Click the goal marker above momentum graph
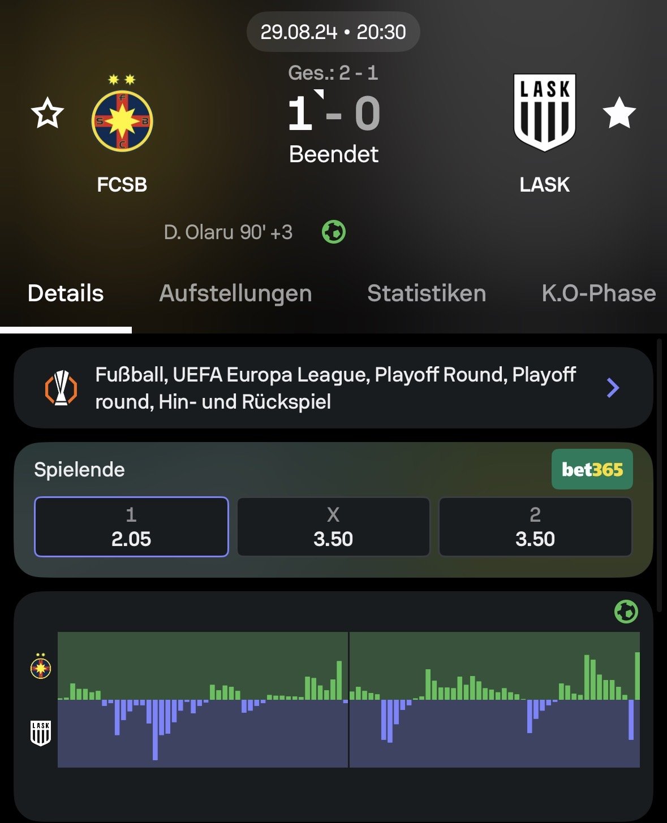Screen dimensions: 667x823 click(626, 612)
